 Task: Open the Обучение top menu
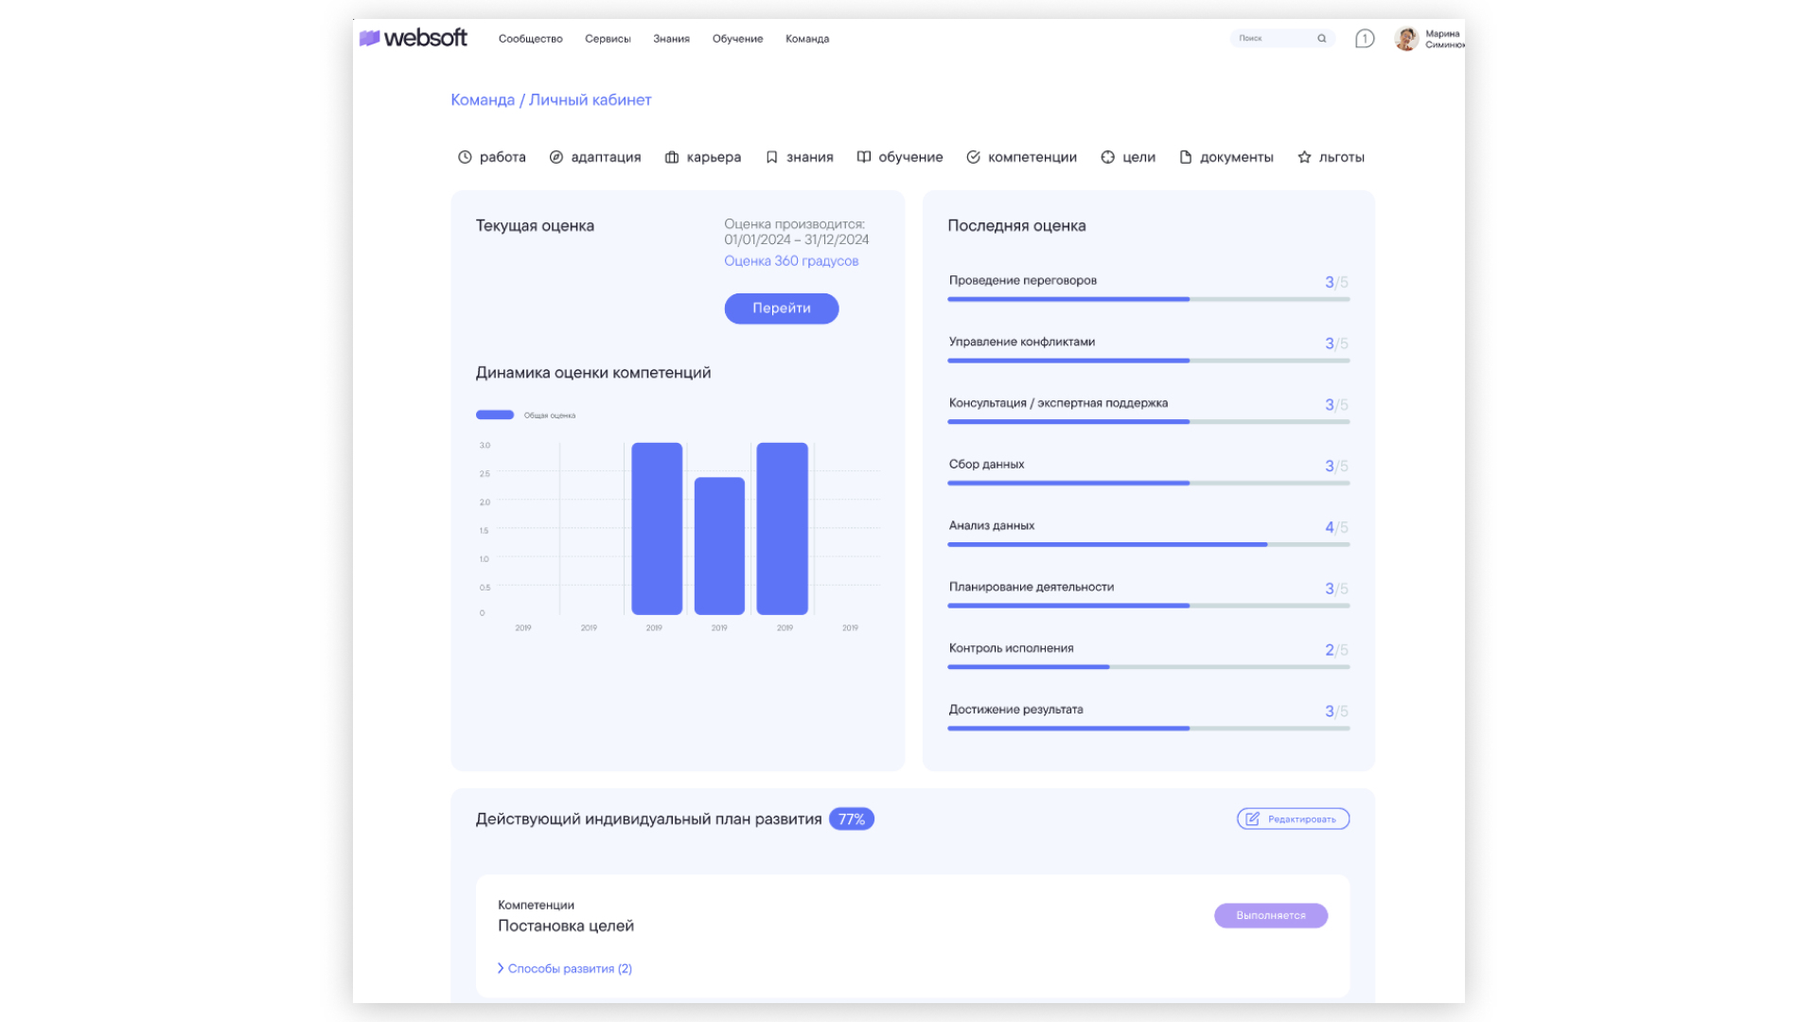point(737,39)
